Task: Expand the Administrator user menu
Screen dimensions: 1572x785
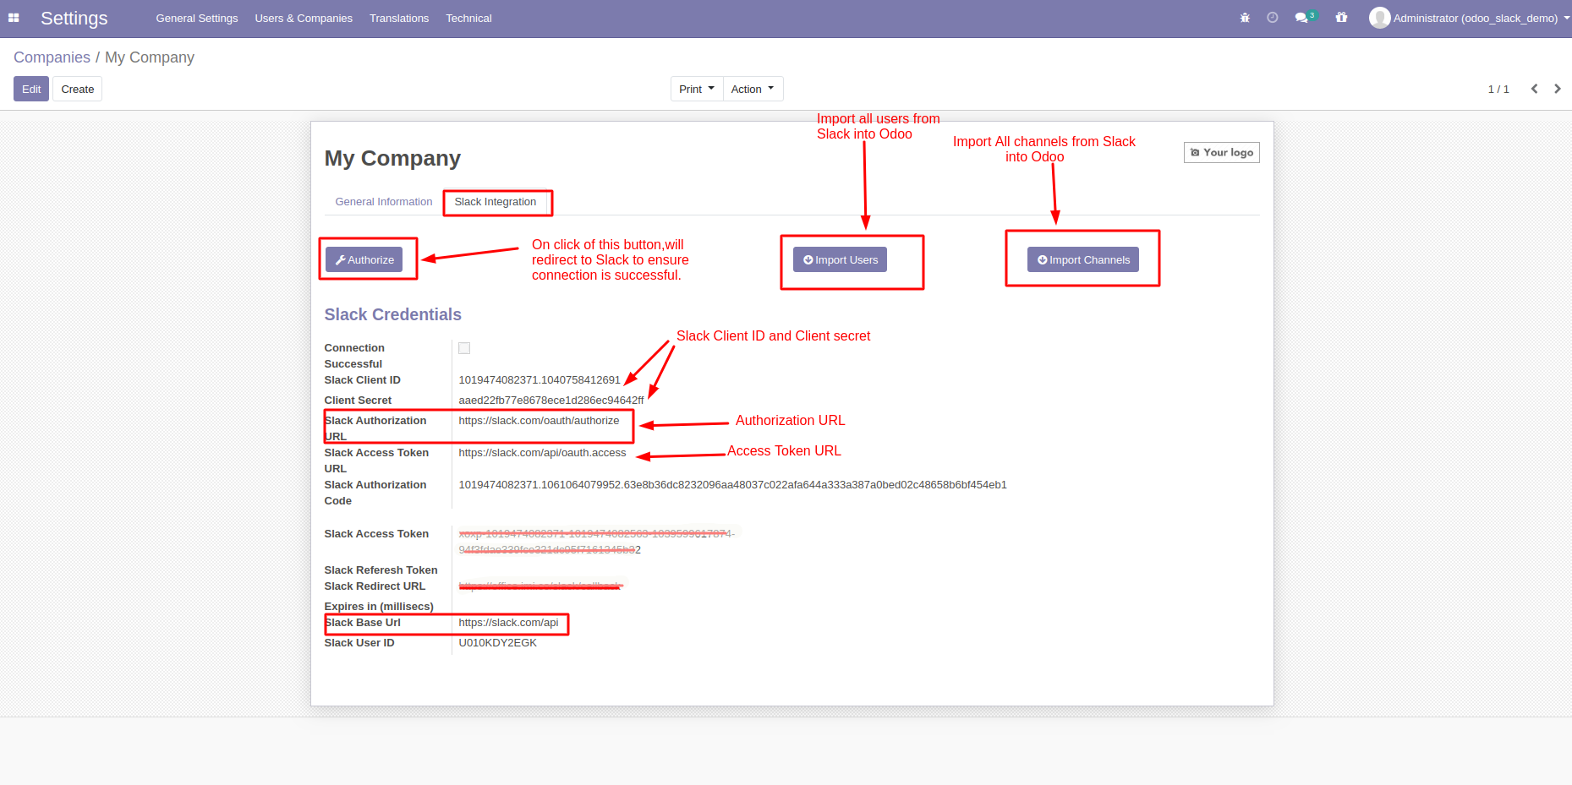Action: [1469, 18]
